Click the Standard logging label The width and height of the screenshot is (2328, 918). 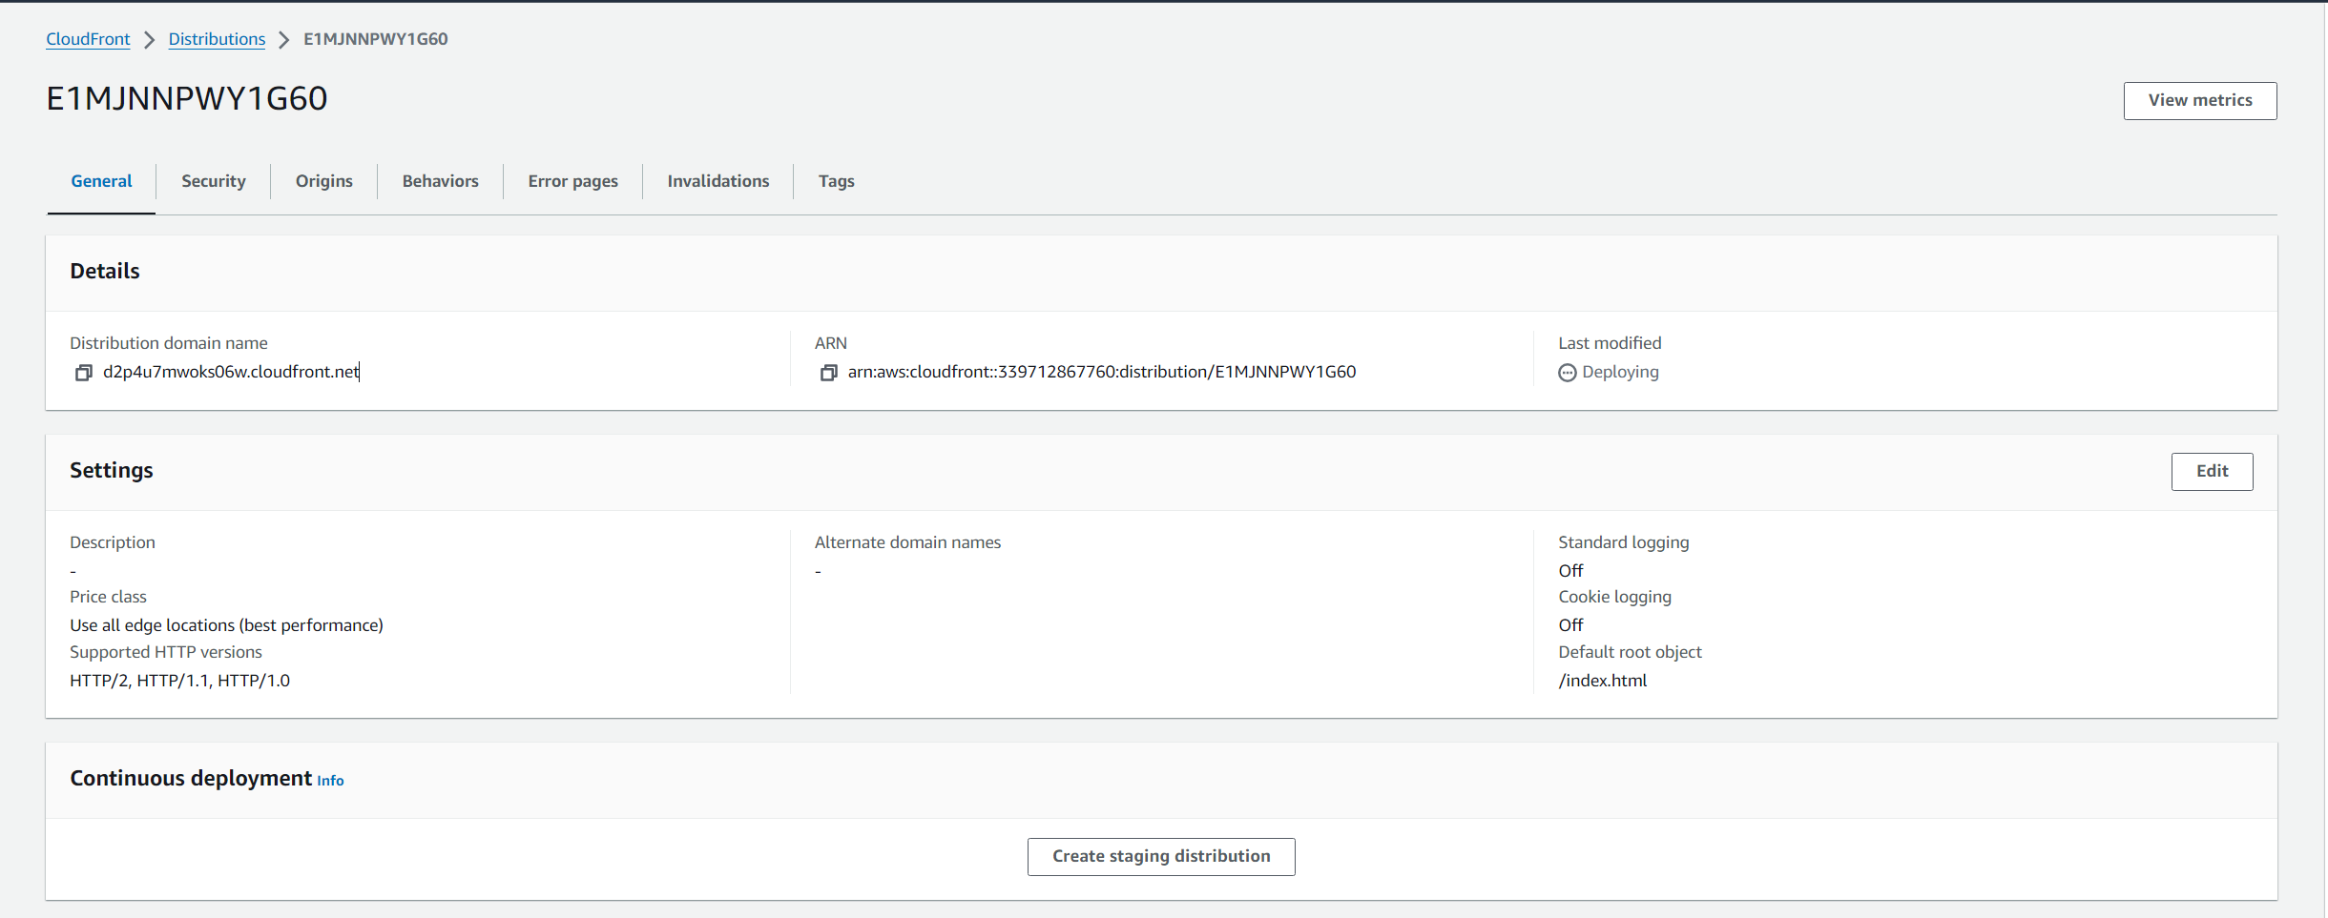coord(1623,542)
